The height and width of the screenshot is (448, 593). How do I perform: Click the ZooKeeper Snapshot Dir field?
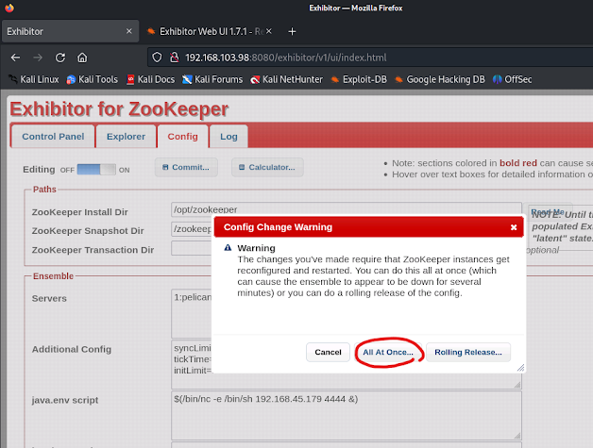[192, 229]
